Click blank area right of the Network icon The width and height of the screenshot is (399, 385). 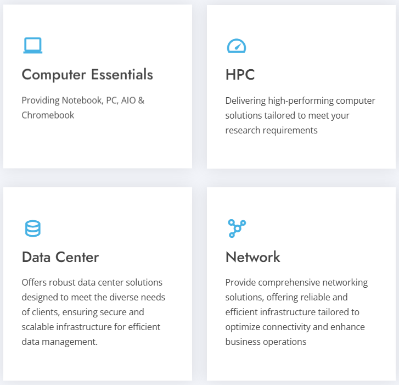(313, 228)
